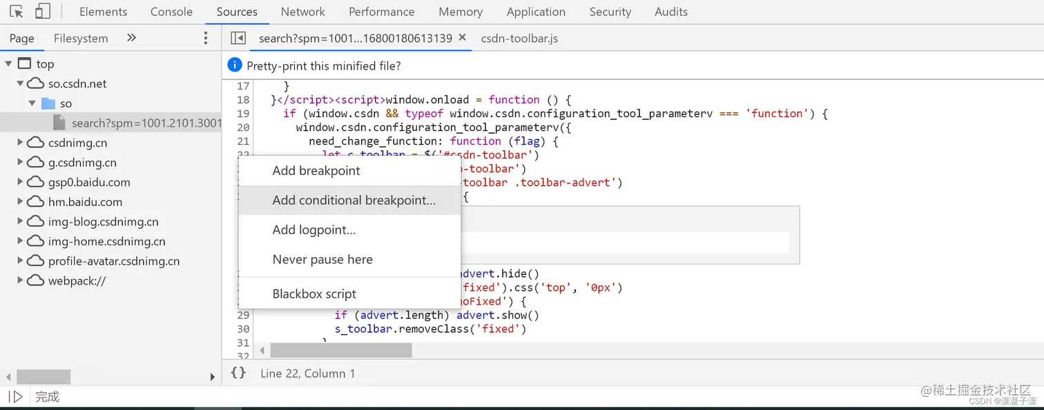The height and width of the screenshot is (410, 1044).
Task: Switch to the Filesystem navigator tab
Action: 81,39
